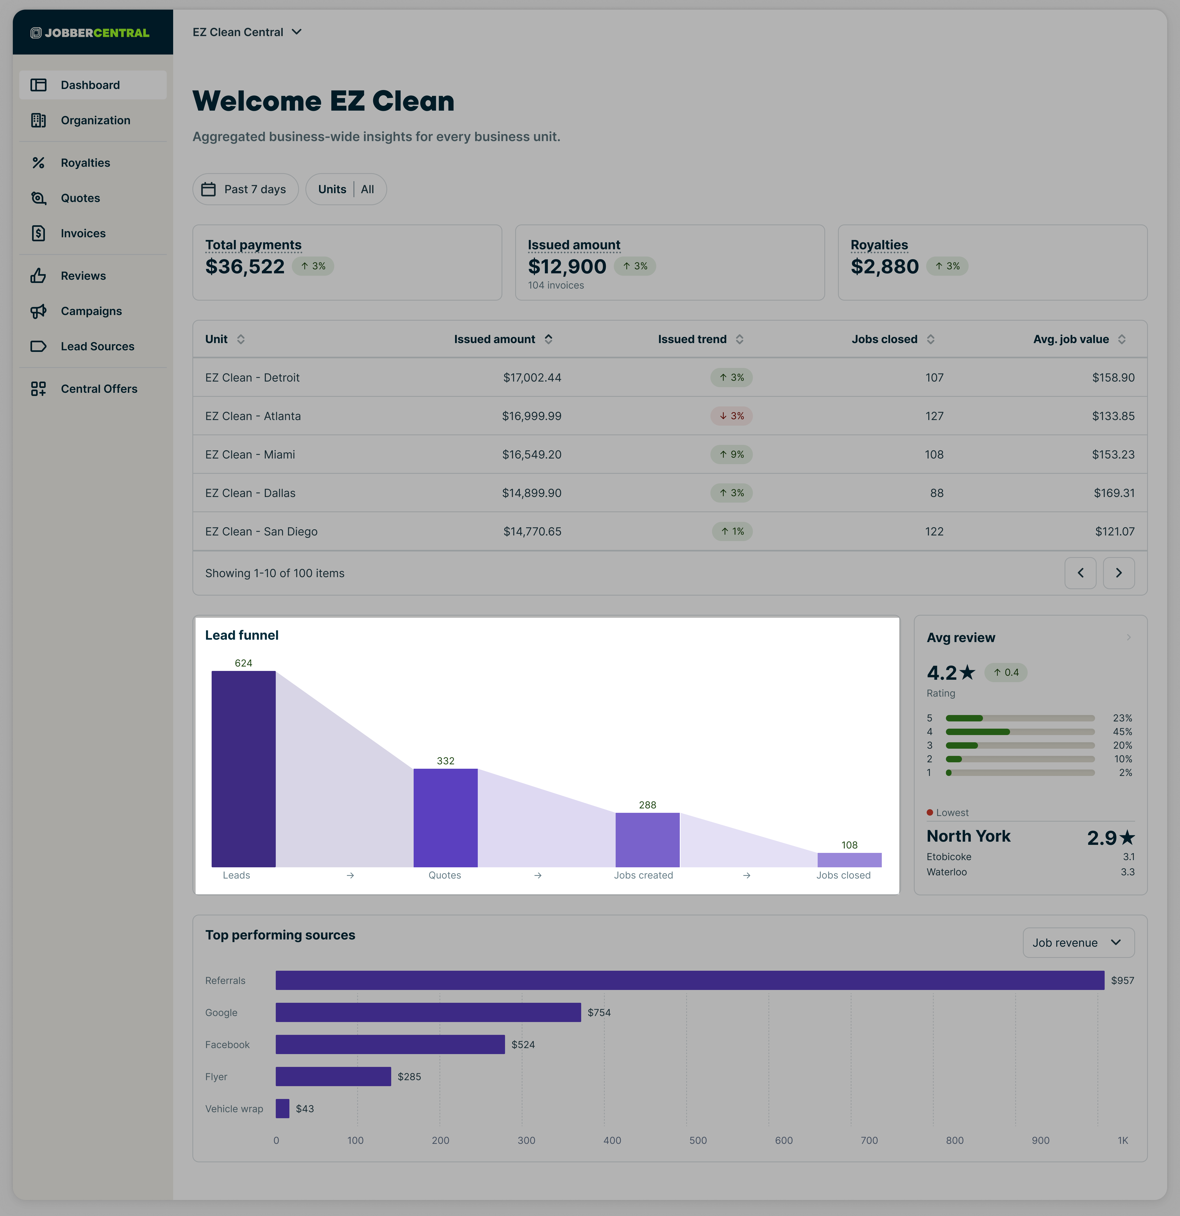Click the Invoices dollar document icon

[38, 233]
